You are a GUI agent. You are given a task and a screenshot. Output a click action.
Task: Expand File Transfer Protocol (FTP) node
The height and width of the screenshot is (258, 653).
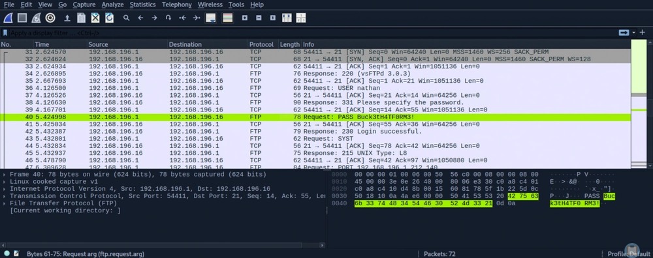(4, 203)
